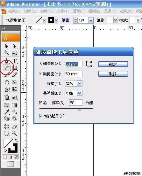The image size is (142, 176).
Task: Select the Mesh tool
Action: [7, 105]
